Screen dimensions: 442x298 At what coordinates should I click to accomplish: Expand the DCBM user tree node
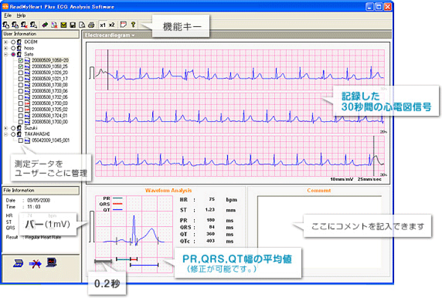(x=6, y=42)
